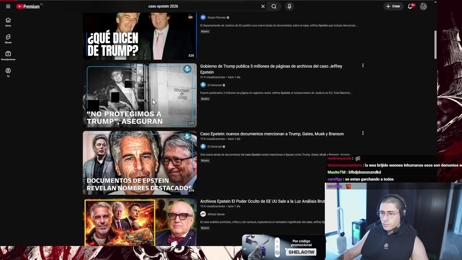The image size is (462, 260).
Task: Click 'Nuevo' badge under 'Caso Epstein' video
Action: click(205, 161)
